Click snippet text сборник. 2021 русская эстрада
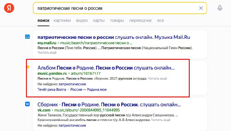The height and width of the screenshot is (131, 231). [120, 78]
